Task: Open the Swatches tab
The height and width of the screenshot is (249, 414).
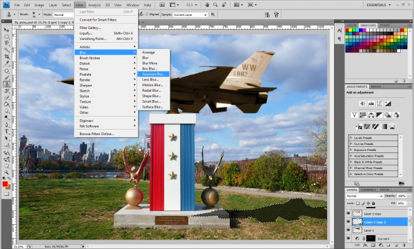Action: point(368,26)
